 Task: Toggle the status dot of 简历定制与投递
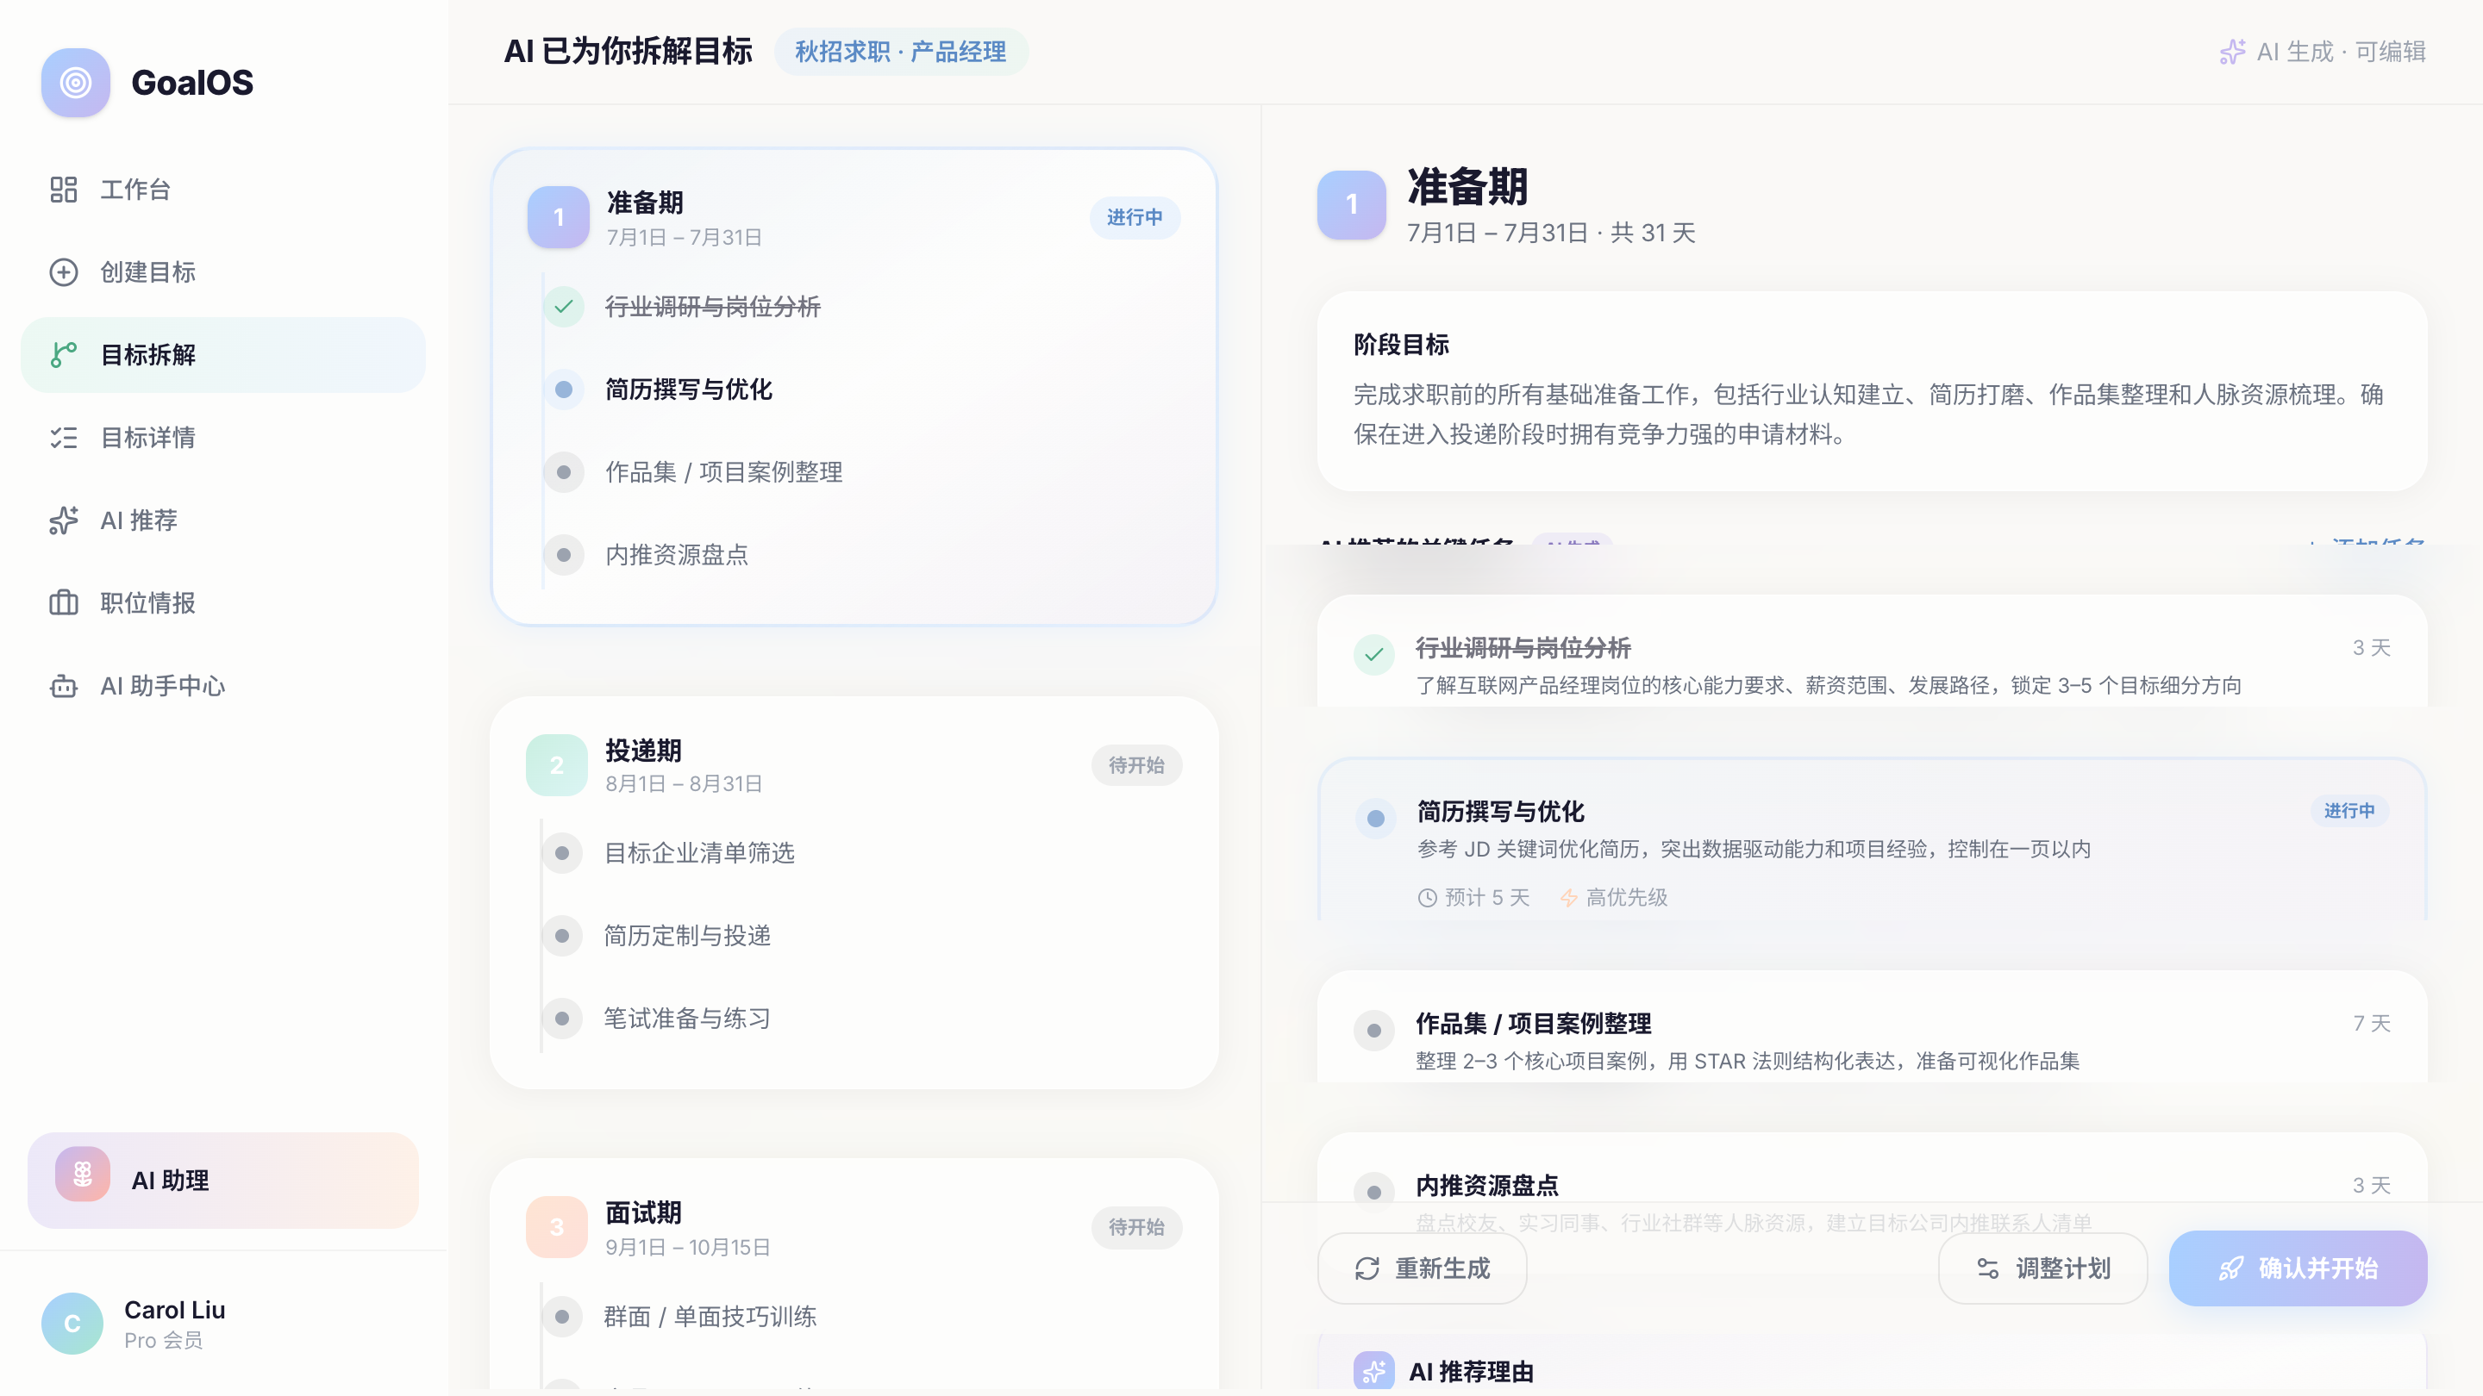[x=562, y=937]
